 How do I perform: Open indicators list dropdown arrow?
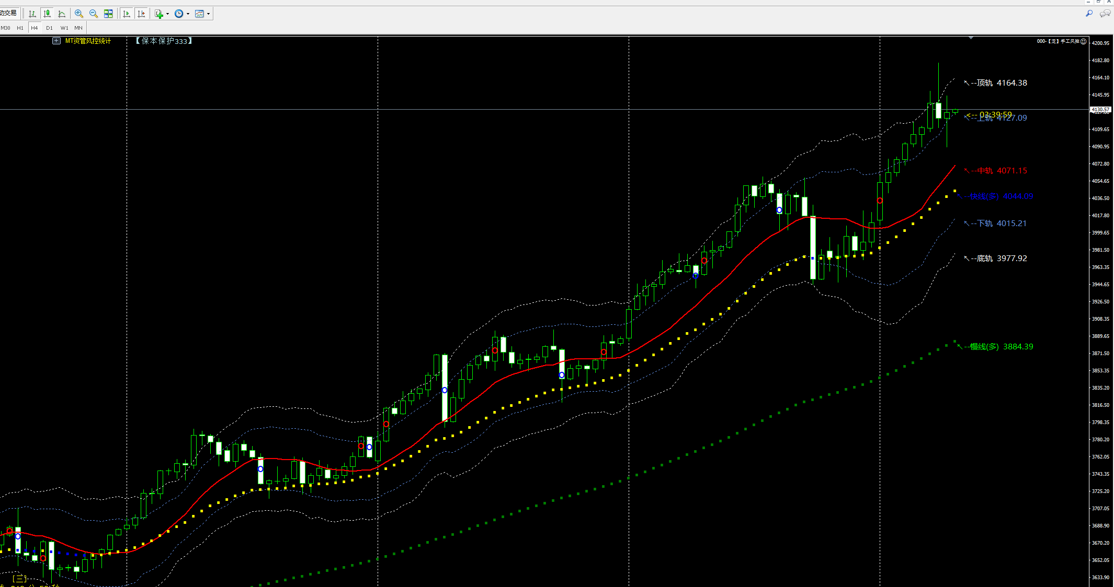coord(168,14)
